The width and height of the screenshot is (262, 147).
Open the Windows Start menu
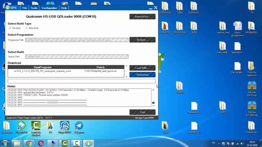click(x=5, y=143)
